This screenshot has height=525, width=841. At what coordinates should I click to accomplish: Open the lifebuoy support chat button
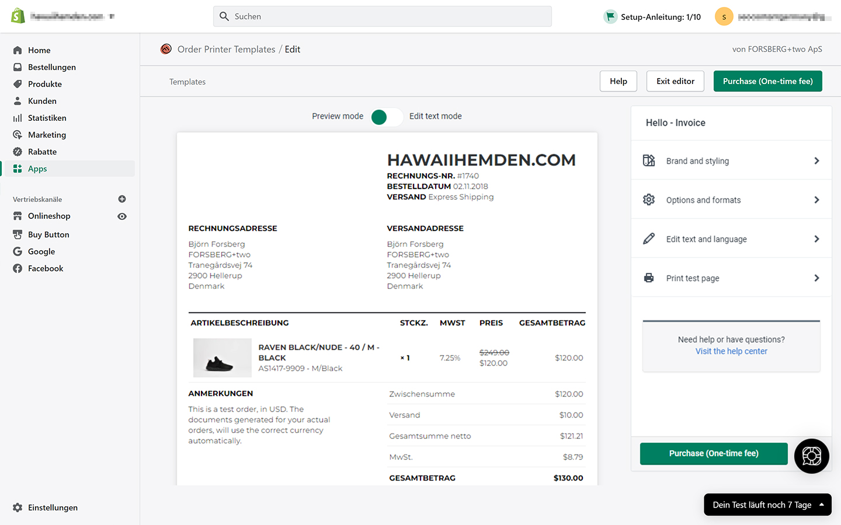812,456
